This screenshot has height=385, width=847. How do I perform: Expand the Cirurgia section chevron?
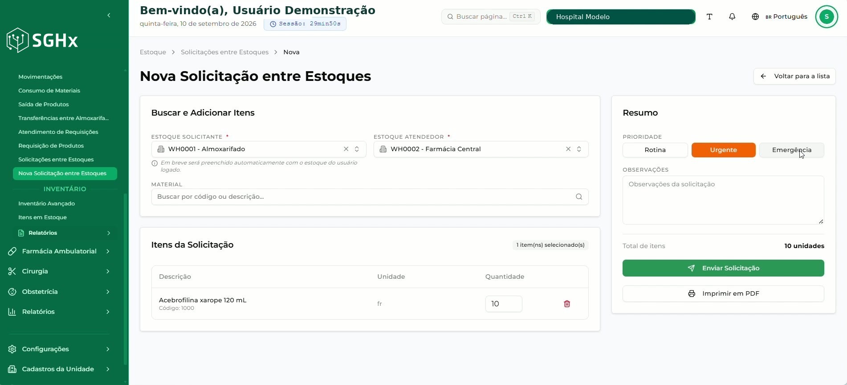108,271
